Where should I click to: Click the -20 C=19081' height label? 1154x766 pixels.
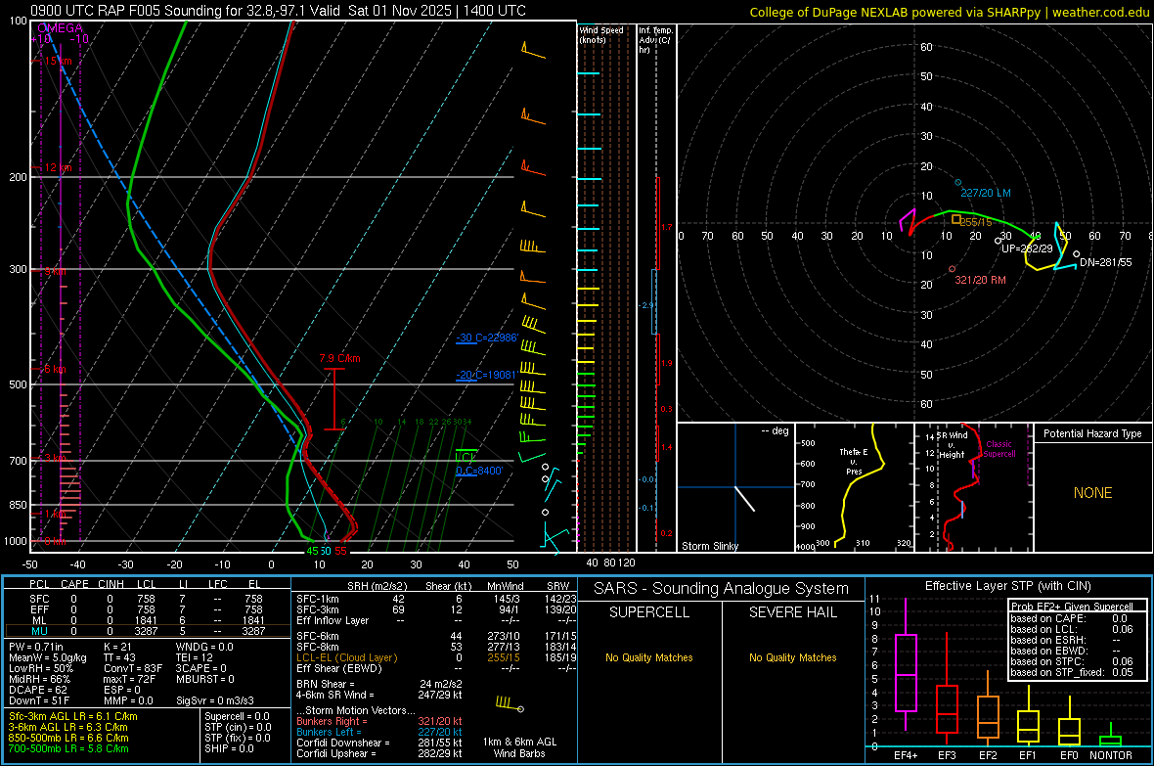pyautogui.click(x=486, y=374)
